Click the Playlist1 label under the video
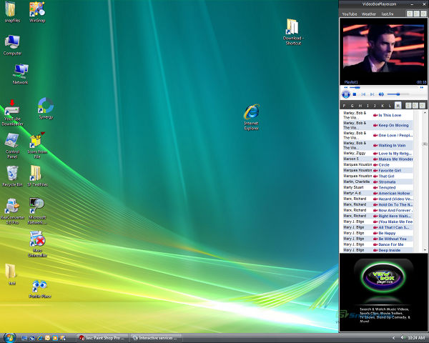The width and height of the screenshot is (429, 343). point(351,82)
